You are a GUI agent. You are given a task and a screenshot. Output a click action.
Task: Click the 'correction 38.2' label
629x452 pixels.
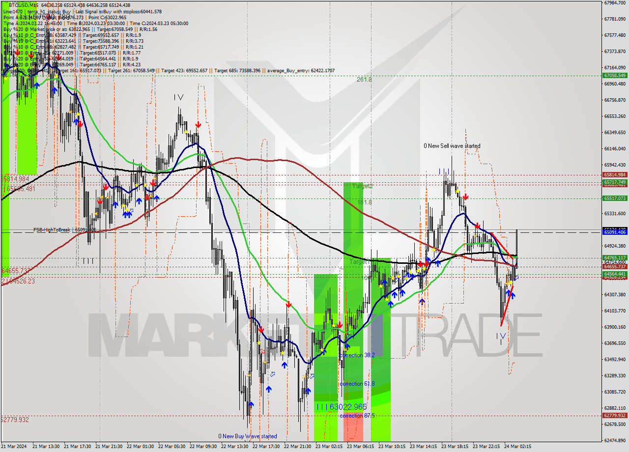[x=357, y=355]
